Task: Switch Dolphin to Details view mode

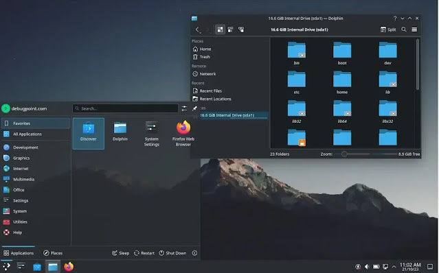Action: tap(240, 29)
